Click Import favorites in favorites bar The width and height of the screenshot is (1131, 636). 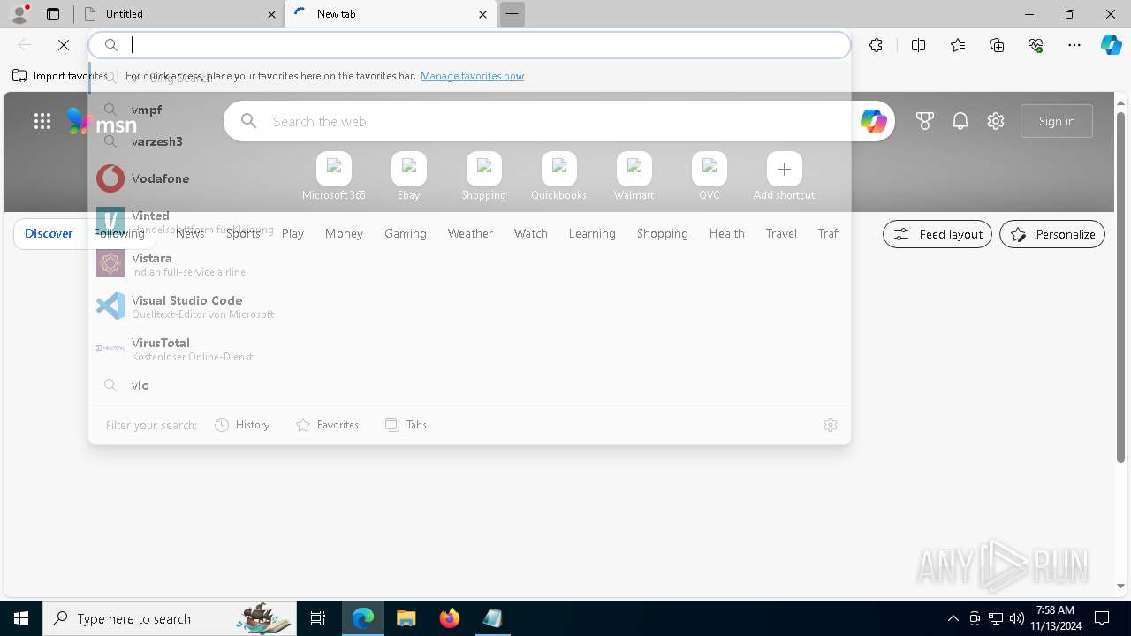click(x=59, y=76)
